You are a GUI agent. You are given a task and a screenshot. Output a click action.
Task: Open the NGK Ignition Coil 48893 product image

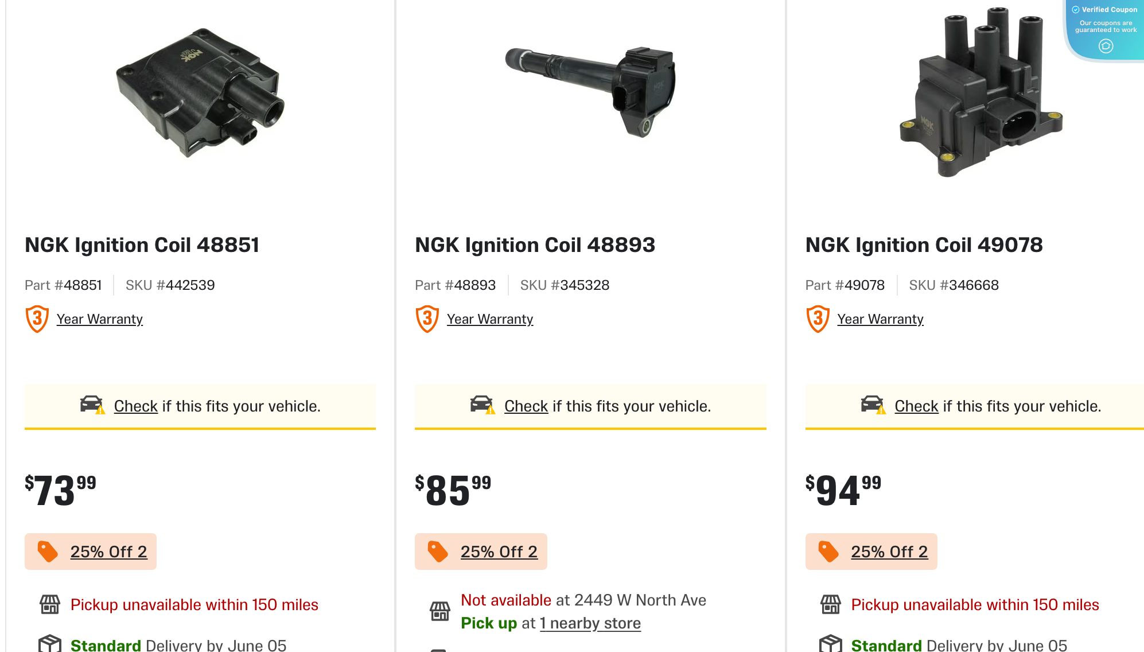[590, 92]
